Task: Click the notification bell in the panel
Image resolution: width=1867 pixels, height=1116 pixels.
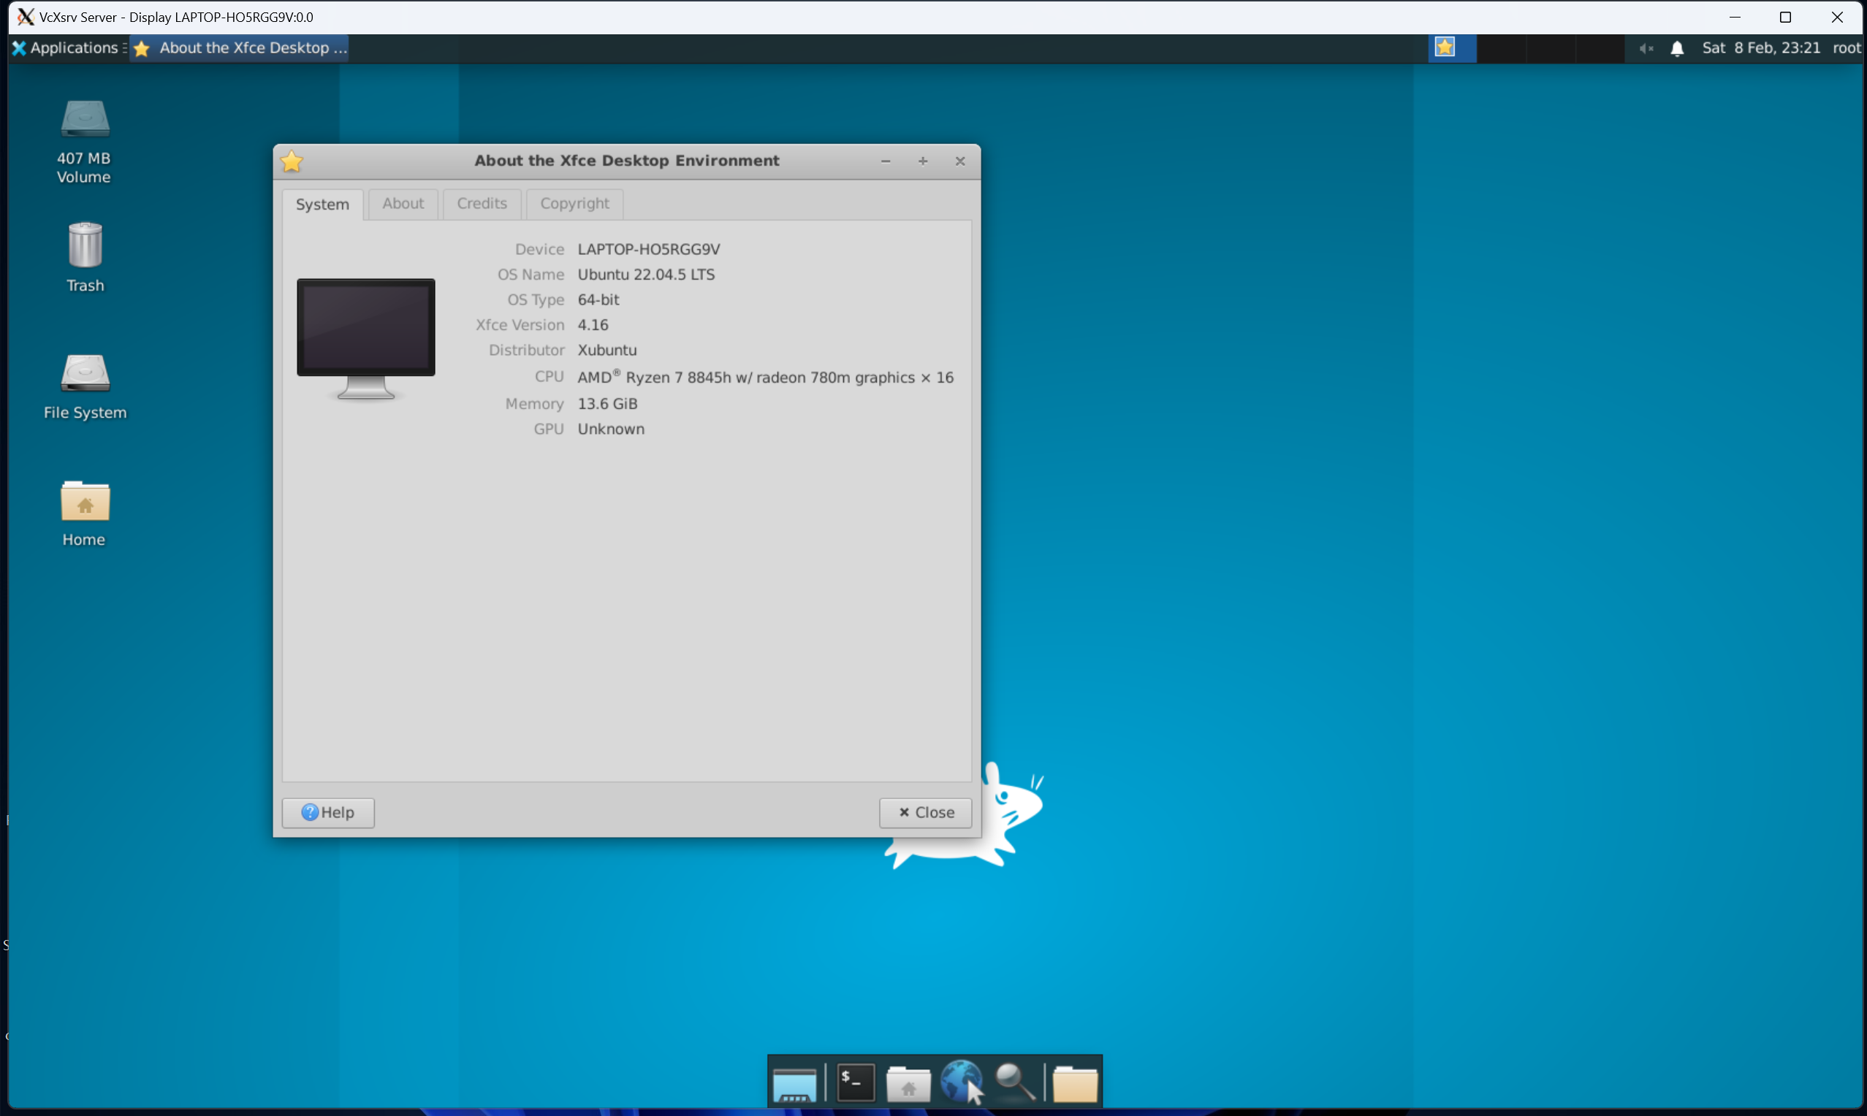Action: pyautogui.click(x=1677, y=48)
